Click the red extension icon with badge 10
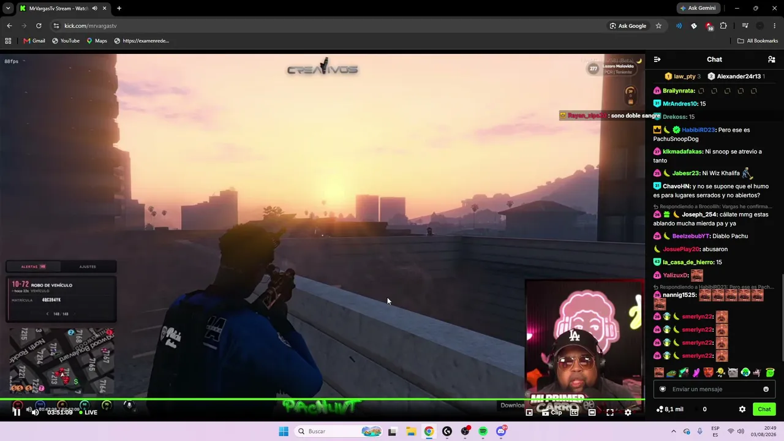This screenshot has height=441, width=784. [709, 26]
